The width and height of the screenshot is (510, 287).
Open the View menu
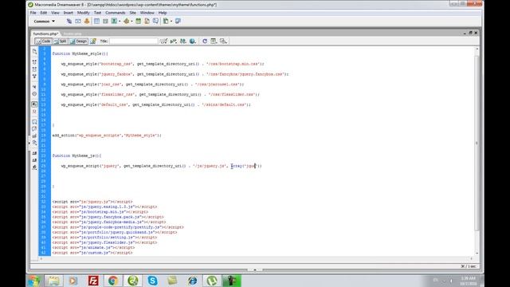tap(55, 13)
